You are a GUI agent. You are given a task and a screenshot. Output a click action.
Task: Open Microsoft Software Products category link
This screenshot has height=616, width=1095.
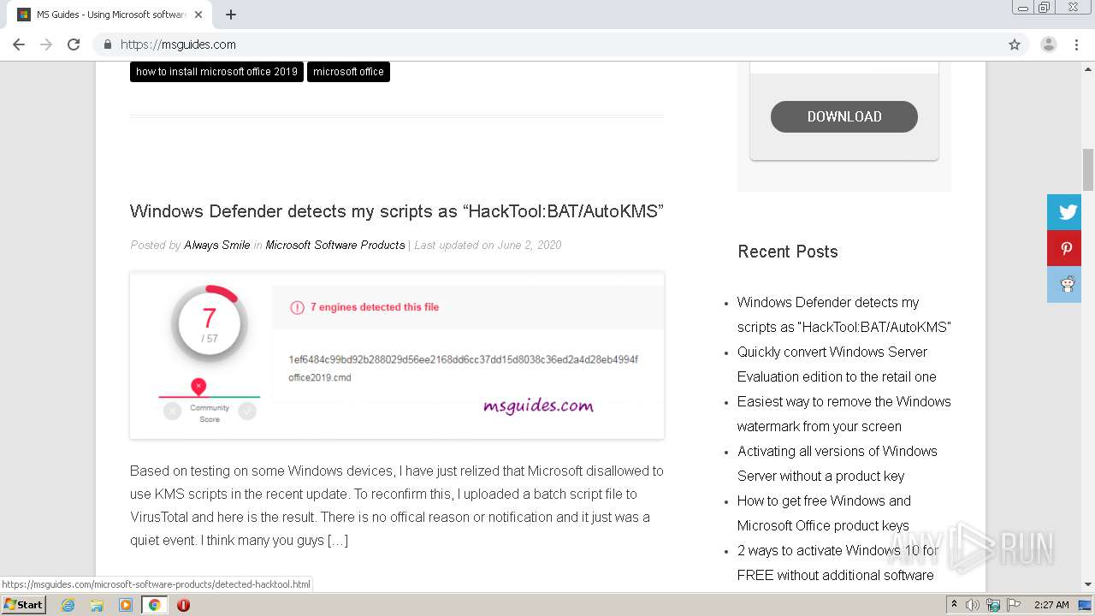[335, 245]
